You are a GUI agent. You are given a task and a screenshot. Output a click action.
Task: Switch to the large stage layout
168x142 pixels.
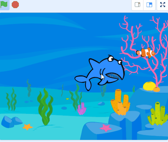click(149, 5)
